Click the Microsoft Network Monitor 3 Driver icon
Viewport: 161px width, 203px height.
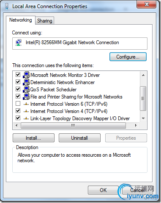pyautogui.click(x=26, y=75)
